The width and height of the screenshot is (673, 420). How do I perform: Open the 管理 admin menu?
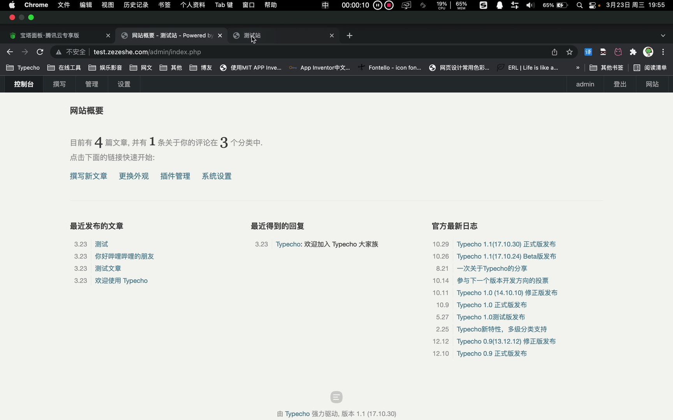pyautogui.click(x=92, y=84)
